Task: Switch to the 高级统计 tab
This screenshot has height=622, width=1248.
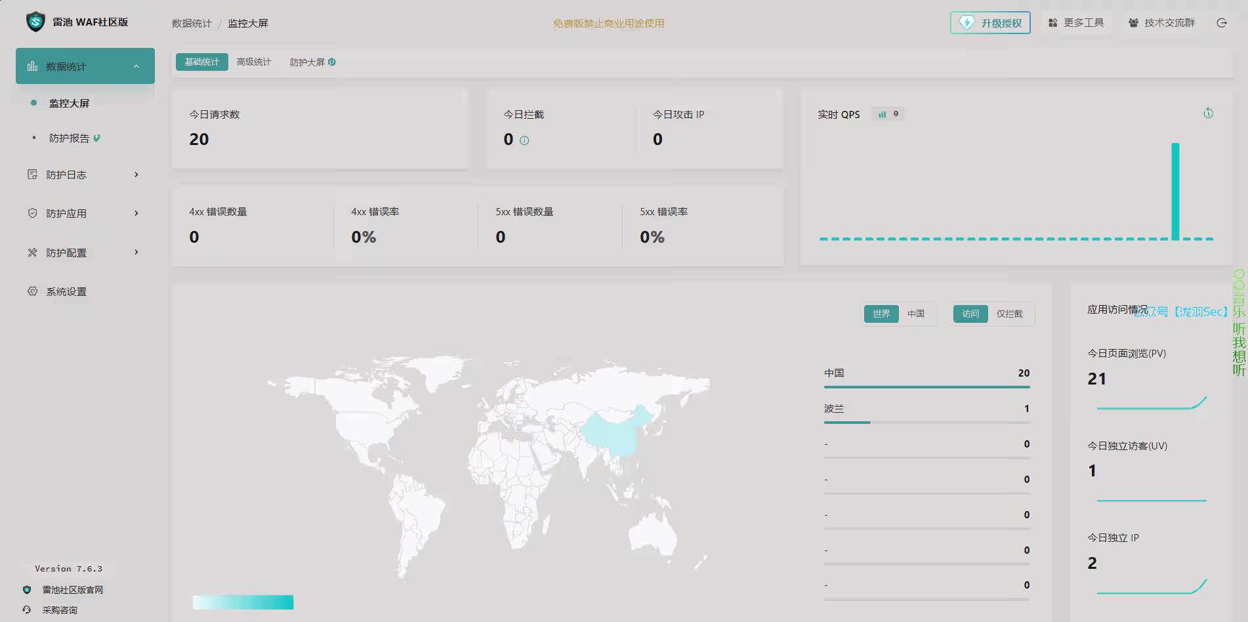Action: click(x=253, y=62)
